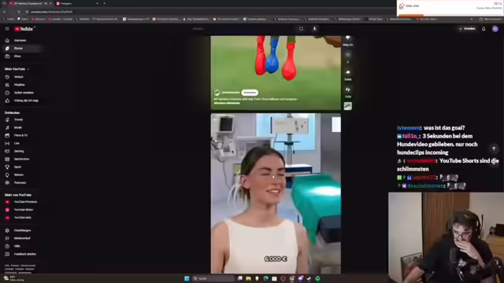Image resolution: width=504 pixels, height=283 pixels.
Task: Open Hilfe in the sidebar
Action: click(21, 246)
